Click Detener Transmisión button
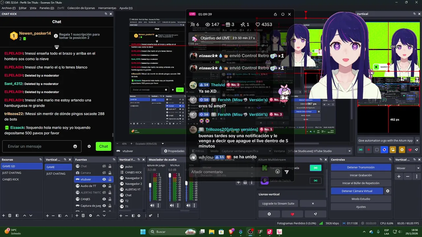Screen dimensions: 422x237 tap(361, 167)
